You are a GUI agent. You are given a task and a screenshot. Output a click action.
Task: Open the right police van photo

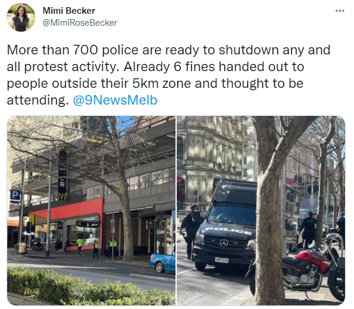pos(261,210)
